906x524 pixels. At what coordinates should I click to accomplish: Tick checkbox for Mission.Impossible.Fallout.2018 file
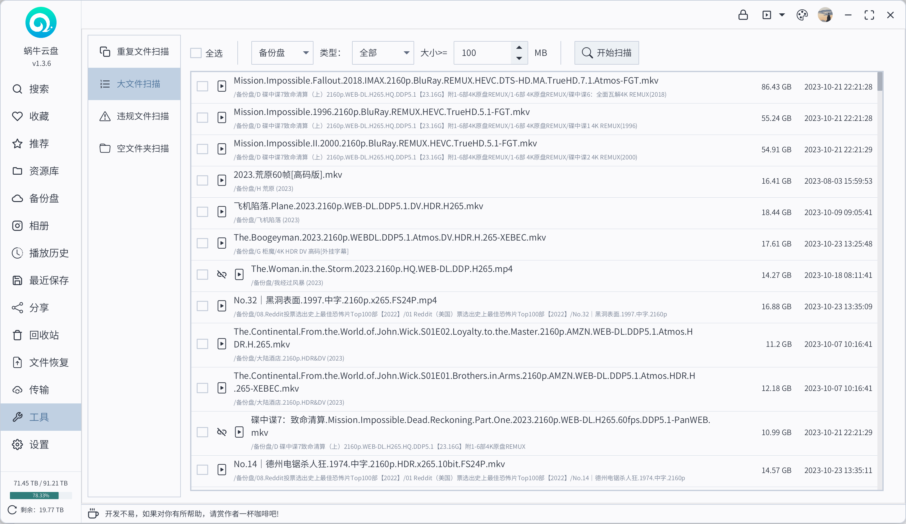pos(202,86)
